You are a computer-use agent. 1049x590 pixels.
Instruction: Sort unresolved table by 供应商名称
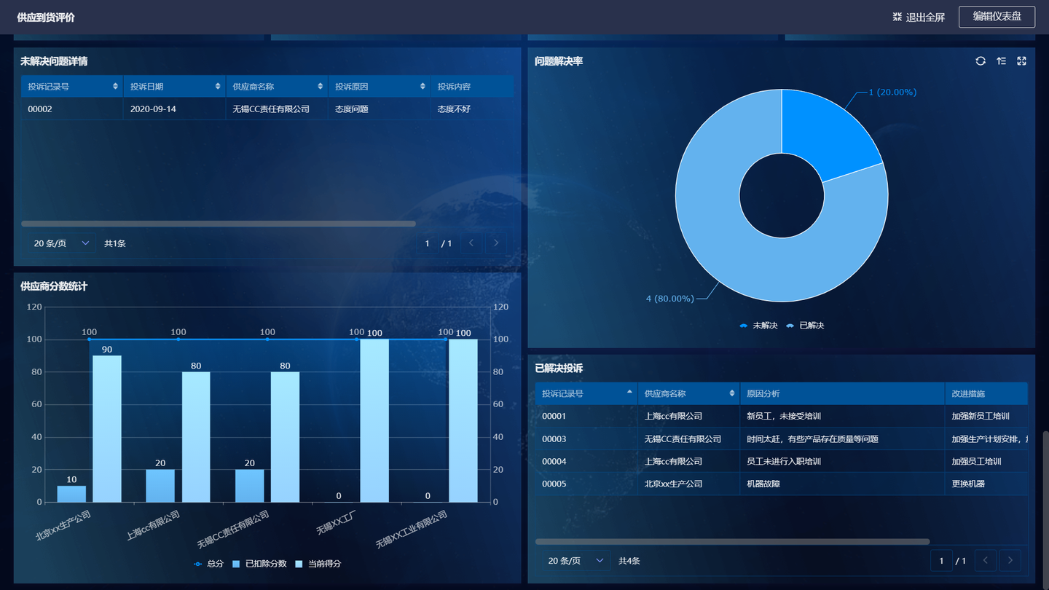[320, 87]
